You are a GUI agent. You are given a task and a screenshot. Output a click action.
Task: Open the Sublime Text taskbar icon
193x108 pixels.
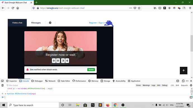pyautogui.click(x=100, y=105)
